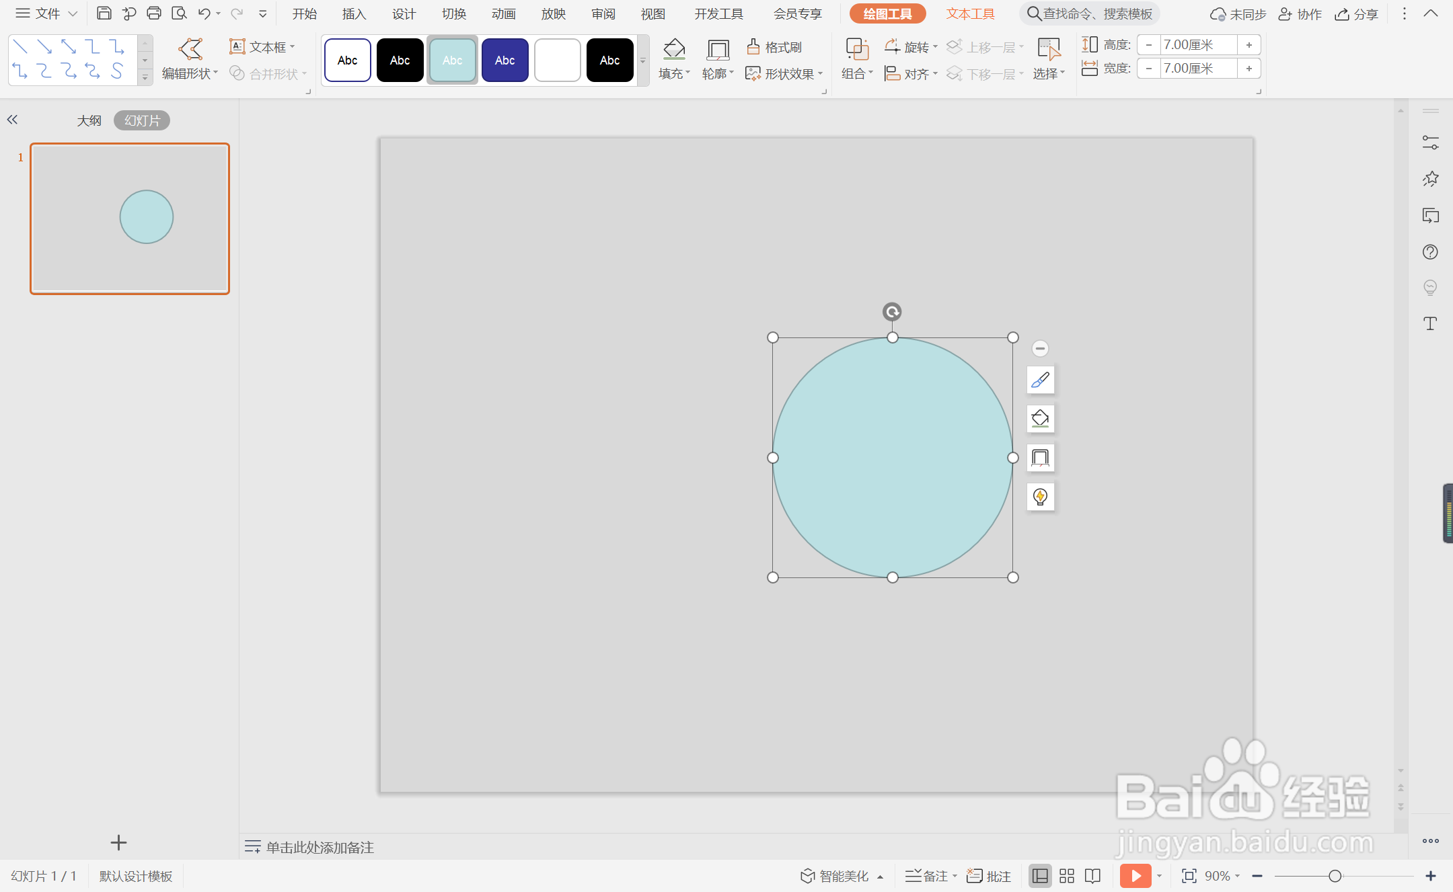Click the save icon in top toolbar
The height and width of the screenshot is (892, 1453).
coord(104,13)
